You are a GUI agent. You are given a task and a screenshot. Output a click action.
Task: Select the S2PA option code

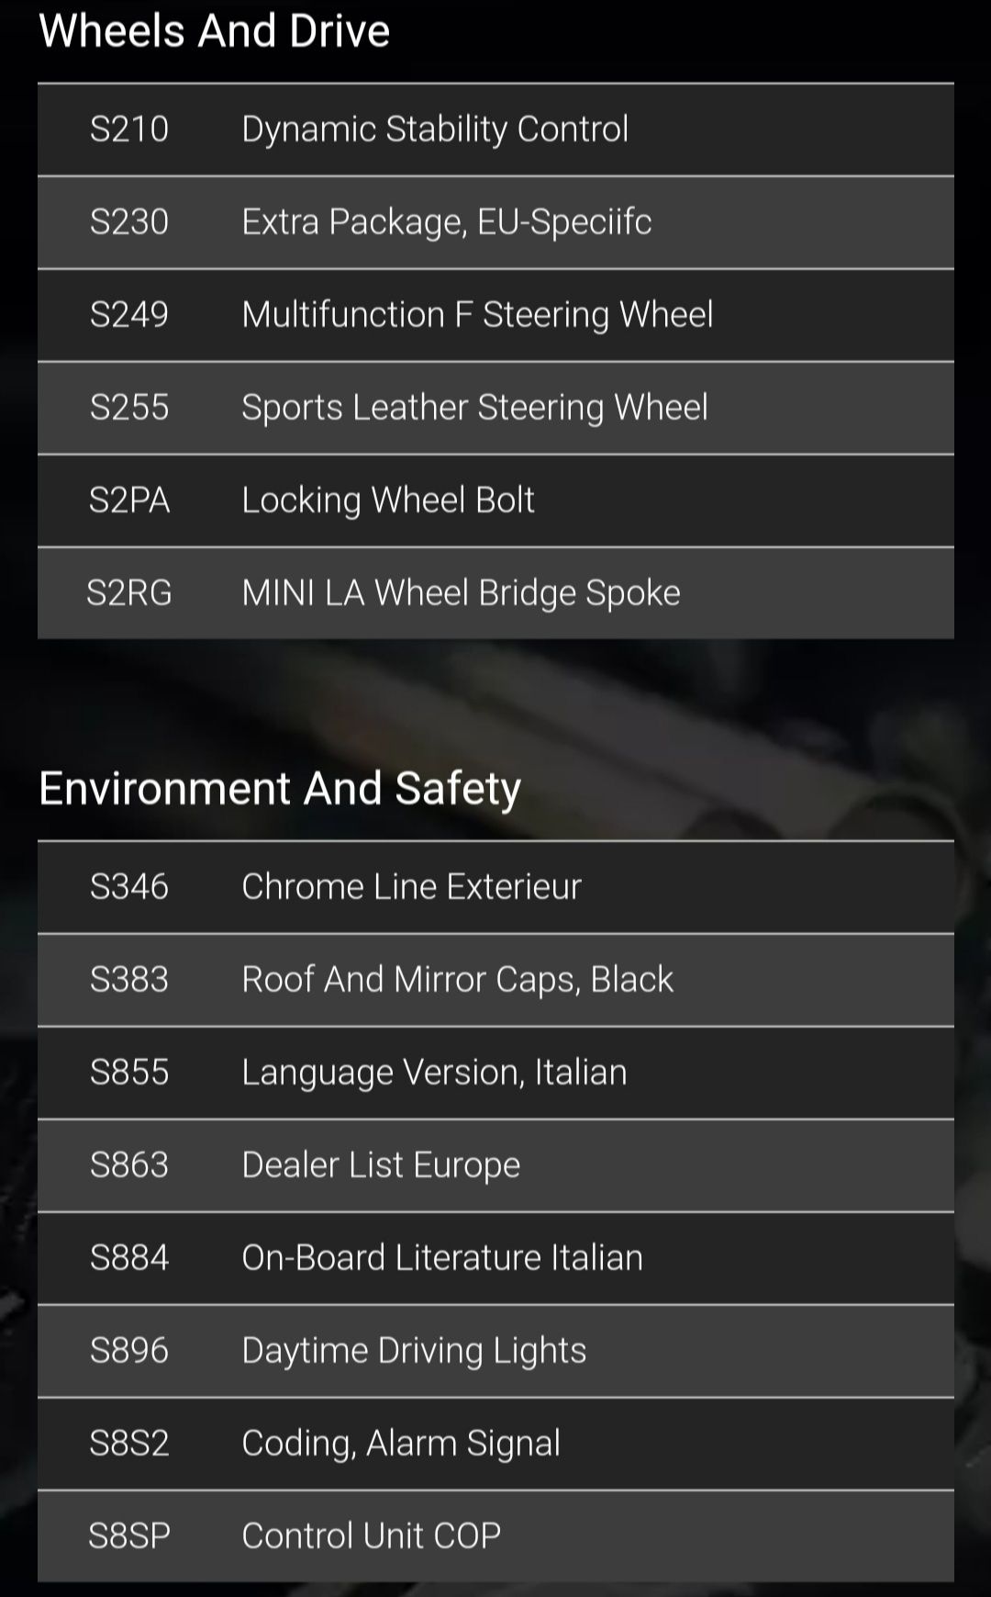point(129,500)
